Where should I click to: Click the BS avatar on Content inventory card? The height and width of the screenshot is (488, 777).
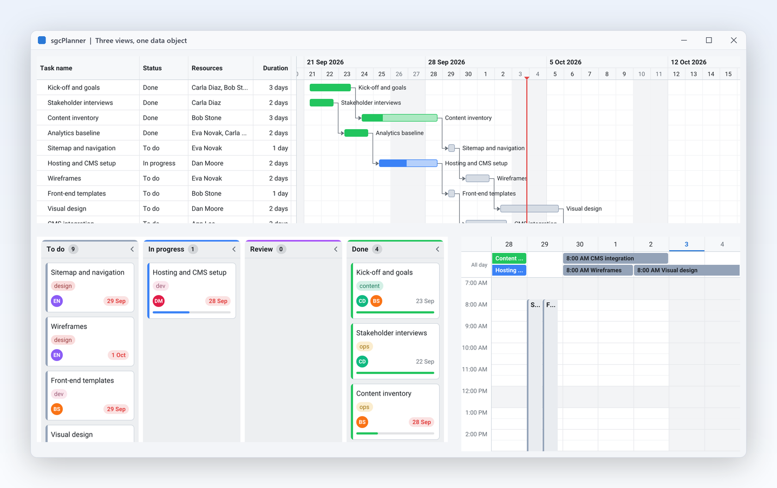coord(362,422)
